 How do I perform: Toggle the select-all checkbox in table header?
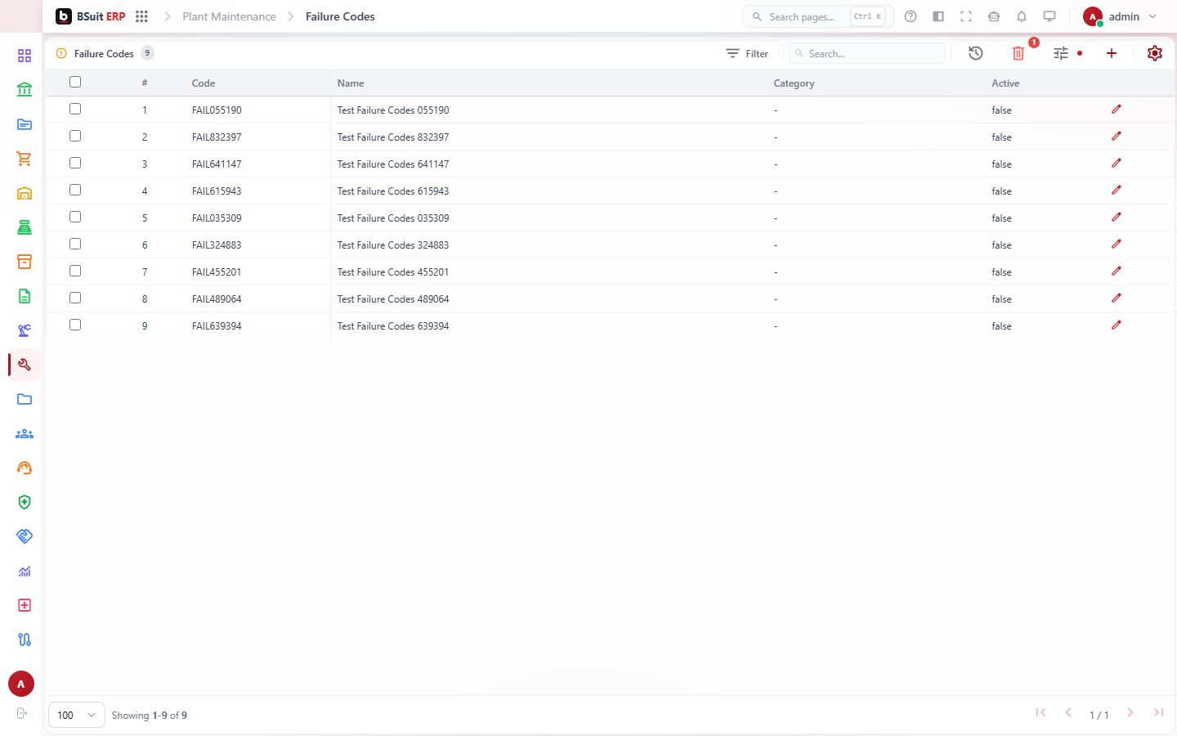pos(75,82)
